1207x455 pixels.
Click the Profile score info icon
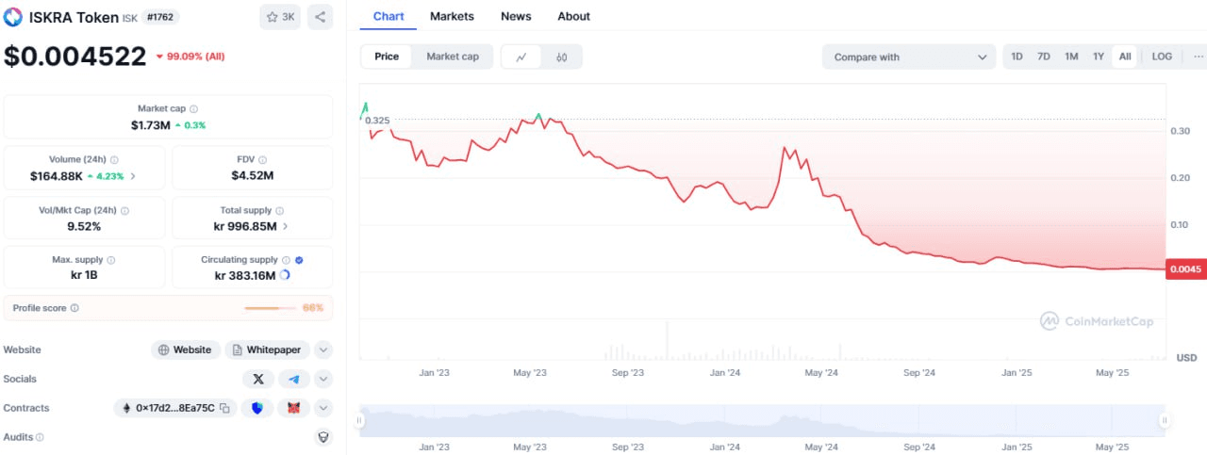75,308
